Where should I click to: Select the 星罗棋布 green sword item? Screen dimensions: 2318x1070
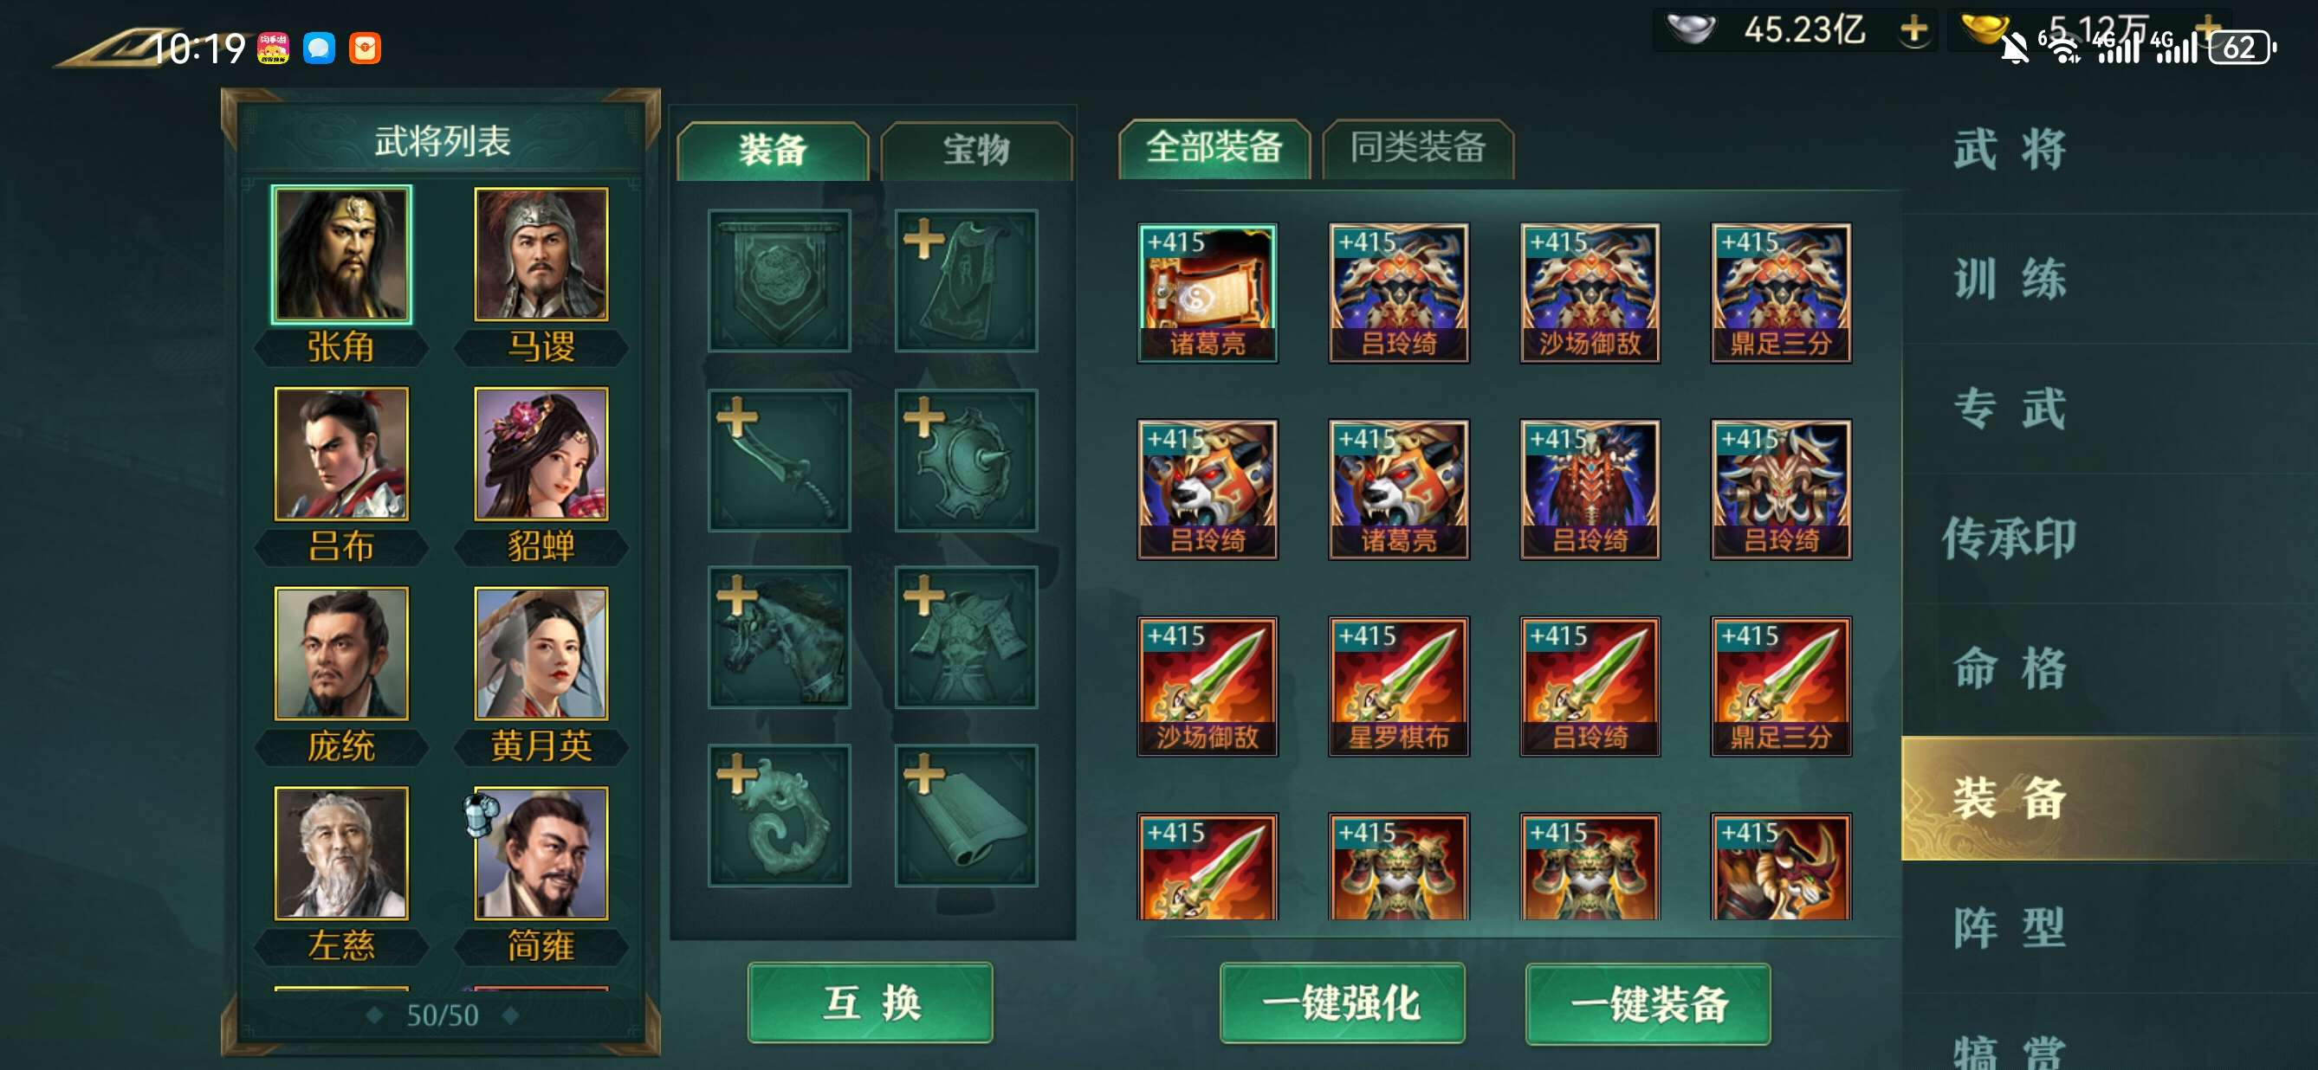point(1398,686)
